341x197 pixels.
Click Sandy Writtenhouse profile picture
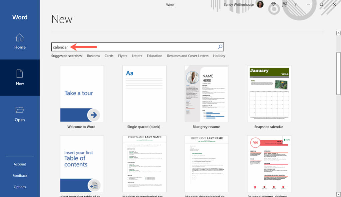tap(260, 4)
